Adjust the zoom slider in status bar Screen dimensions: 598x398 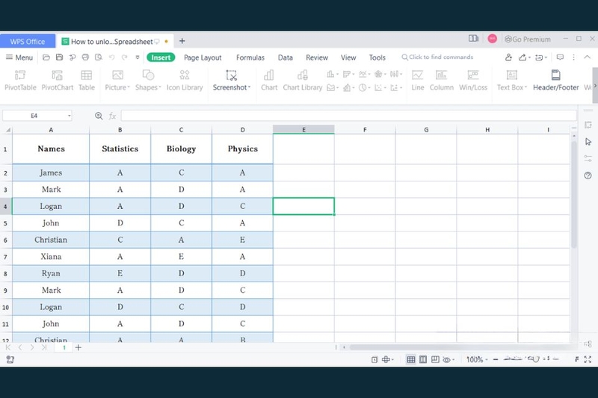(532, 358)
